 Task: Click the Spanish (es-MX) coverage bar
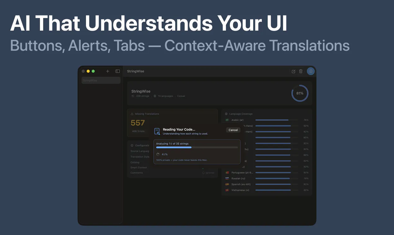pyautogui.click(x=276, y=184)
